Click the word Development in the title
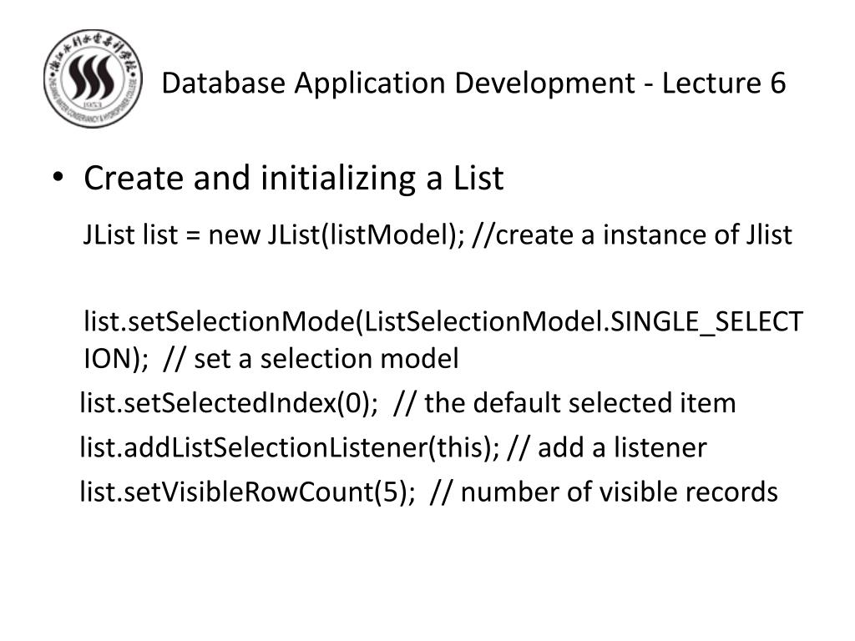This screenshot has height=641, width=855. [544, 83]
